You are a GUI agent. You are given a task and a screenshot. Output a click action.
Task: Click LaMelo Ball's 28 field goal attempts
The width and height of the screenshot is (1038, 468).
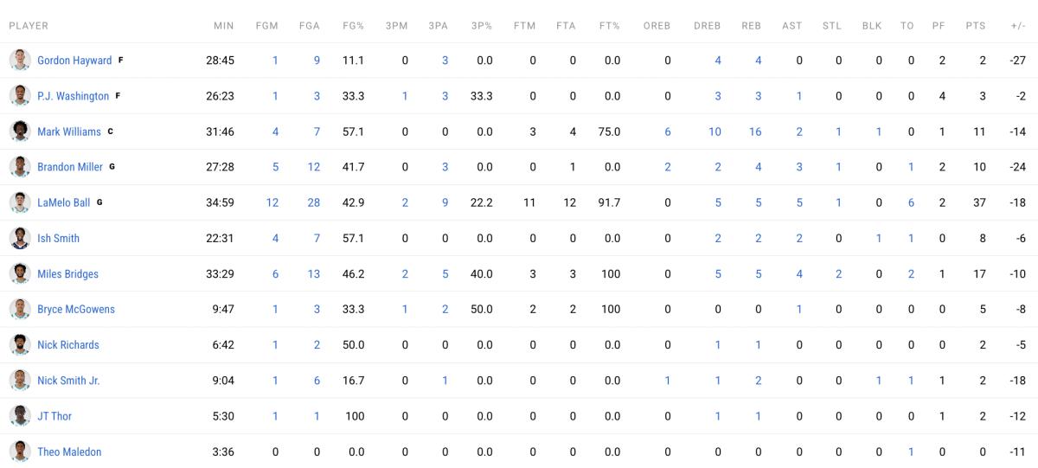(x=313, y=202)
